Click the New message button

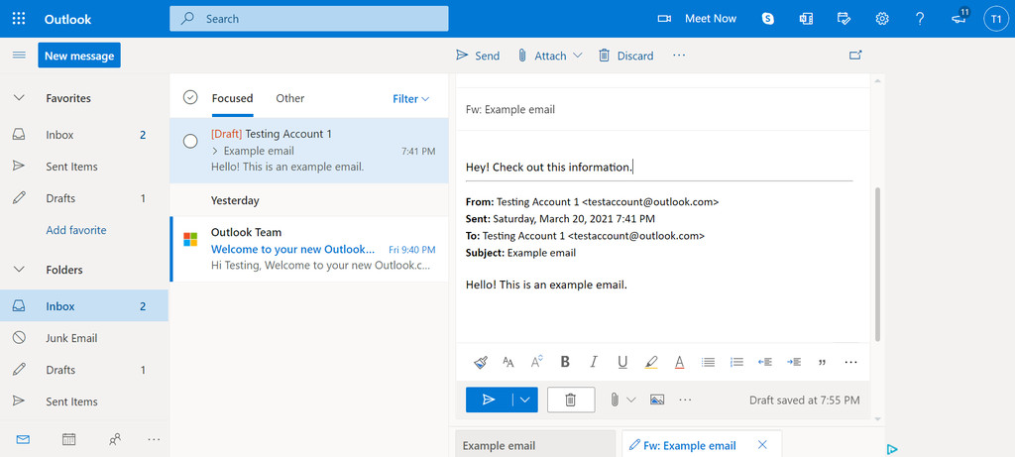79,56
